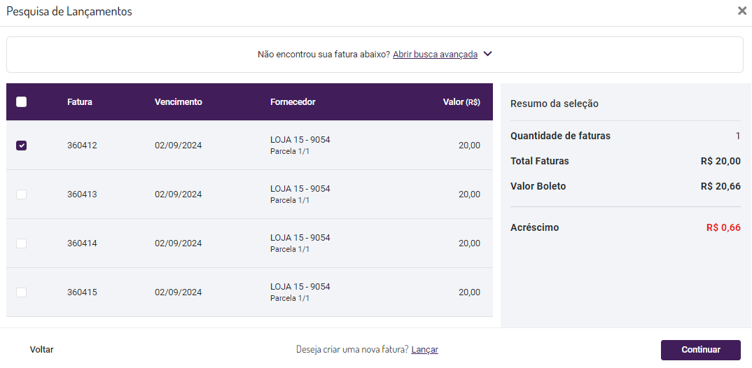
Task: Click supplier LOJA 15 - 9054 in row 360414
Action: (300, 238)
